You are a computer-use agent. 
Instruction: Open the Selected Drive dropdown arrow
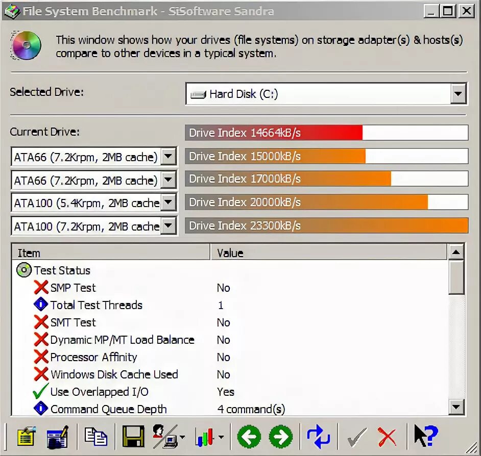point(459,93)
